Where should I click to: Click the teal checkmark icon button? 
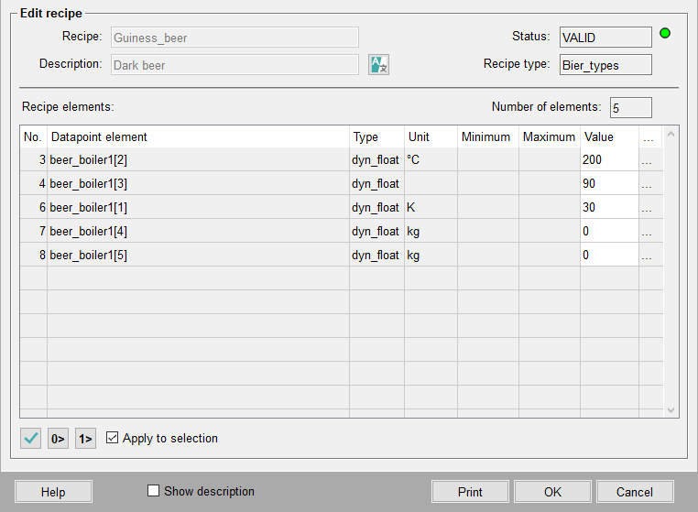coord(31,439)
